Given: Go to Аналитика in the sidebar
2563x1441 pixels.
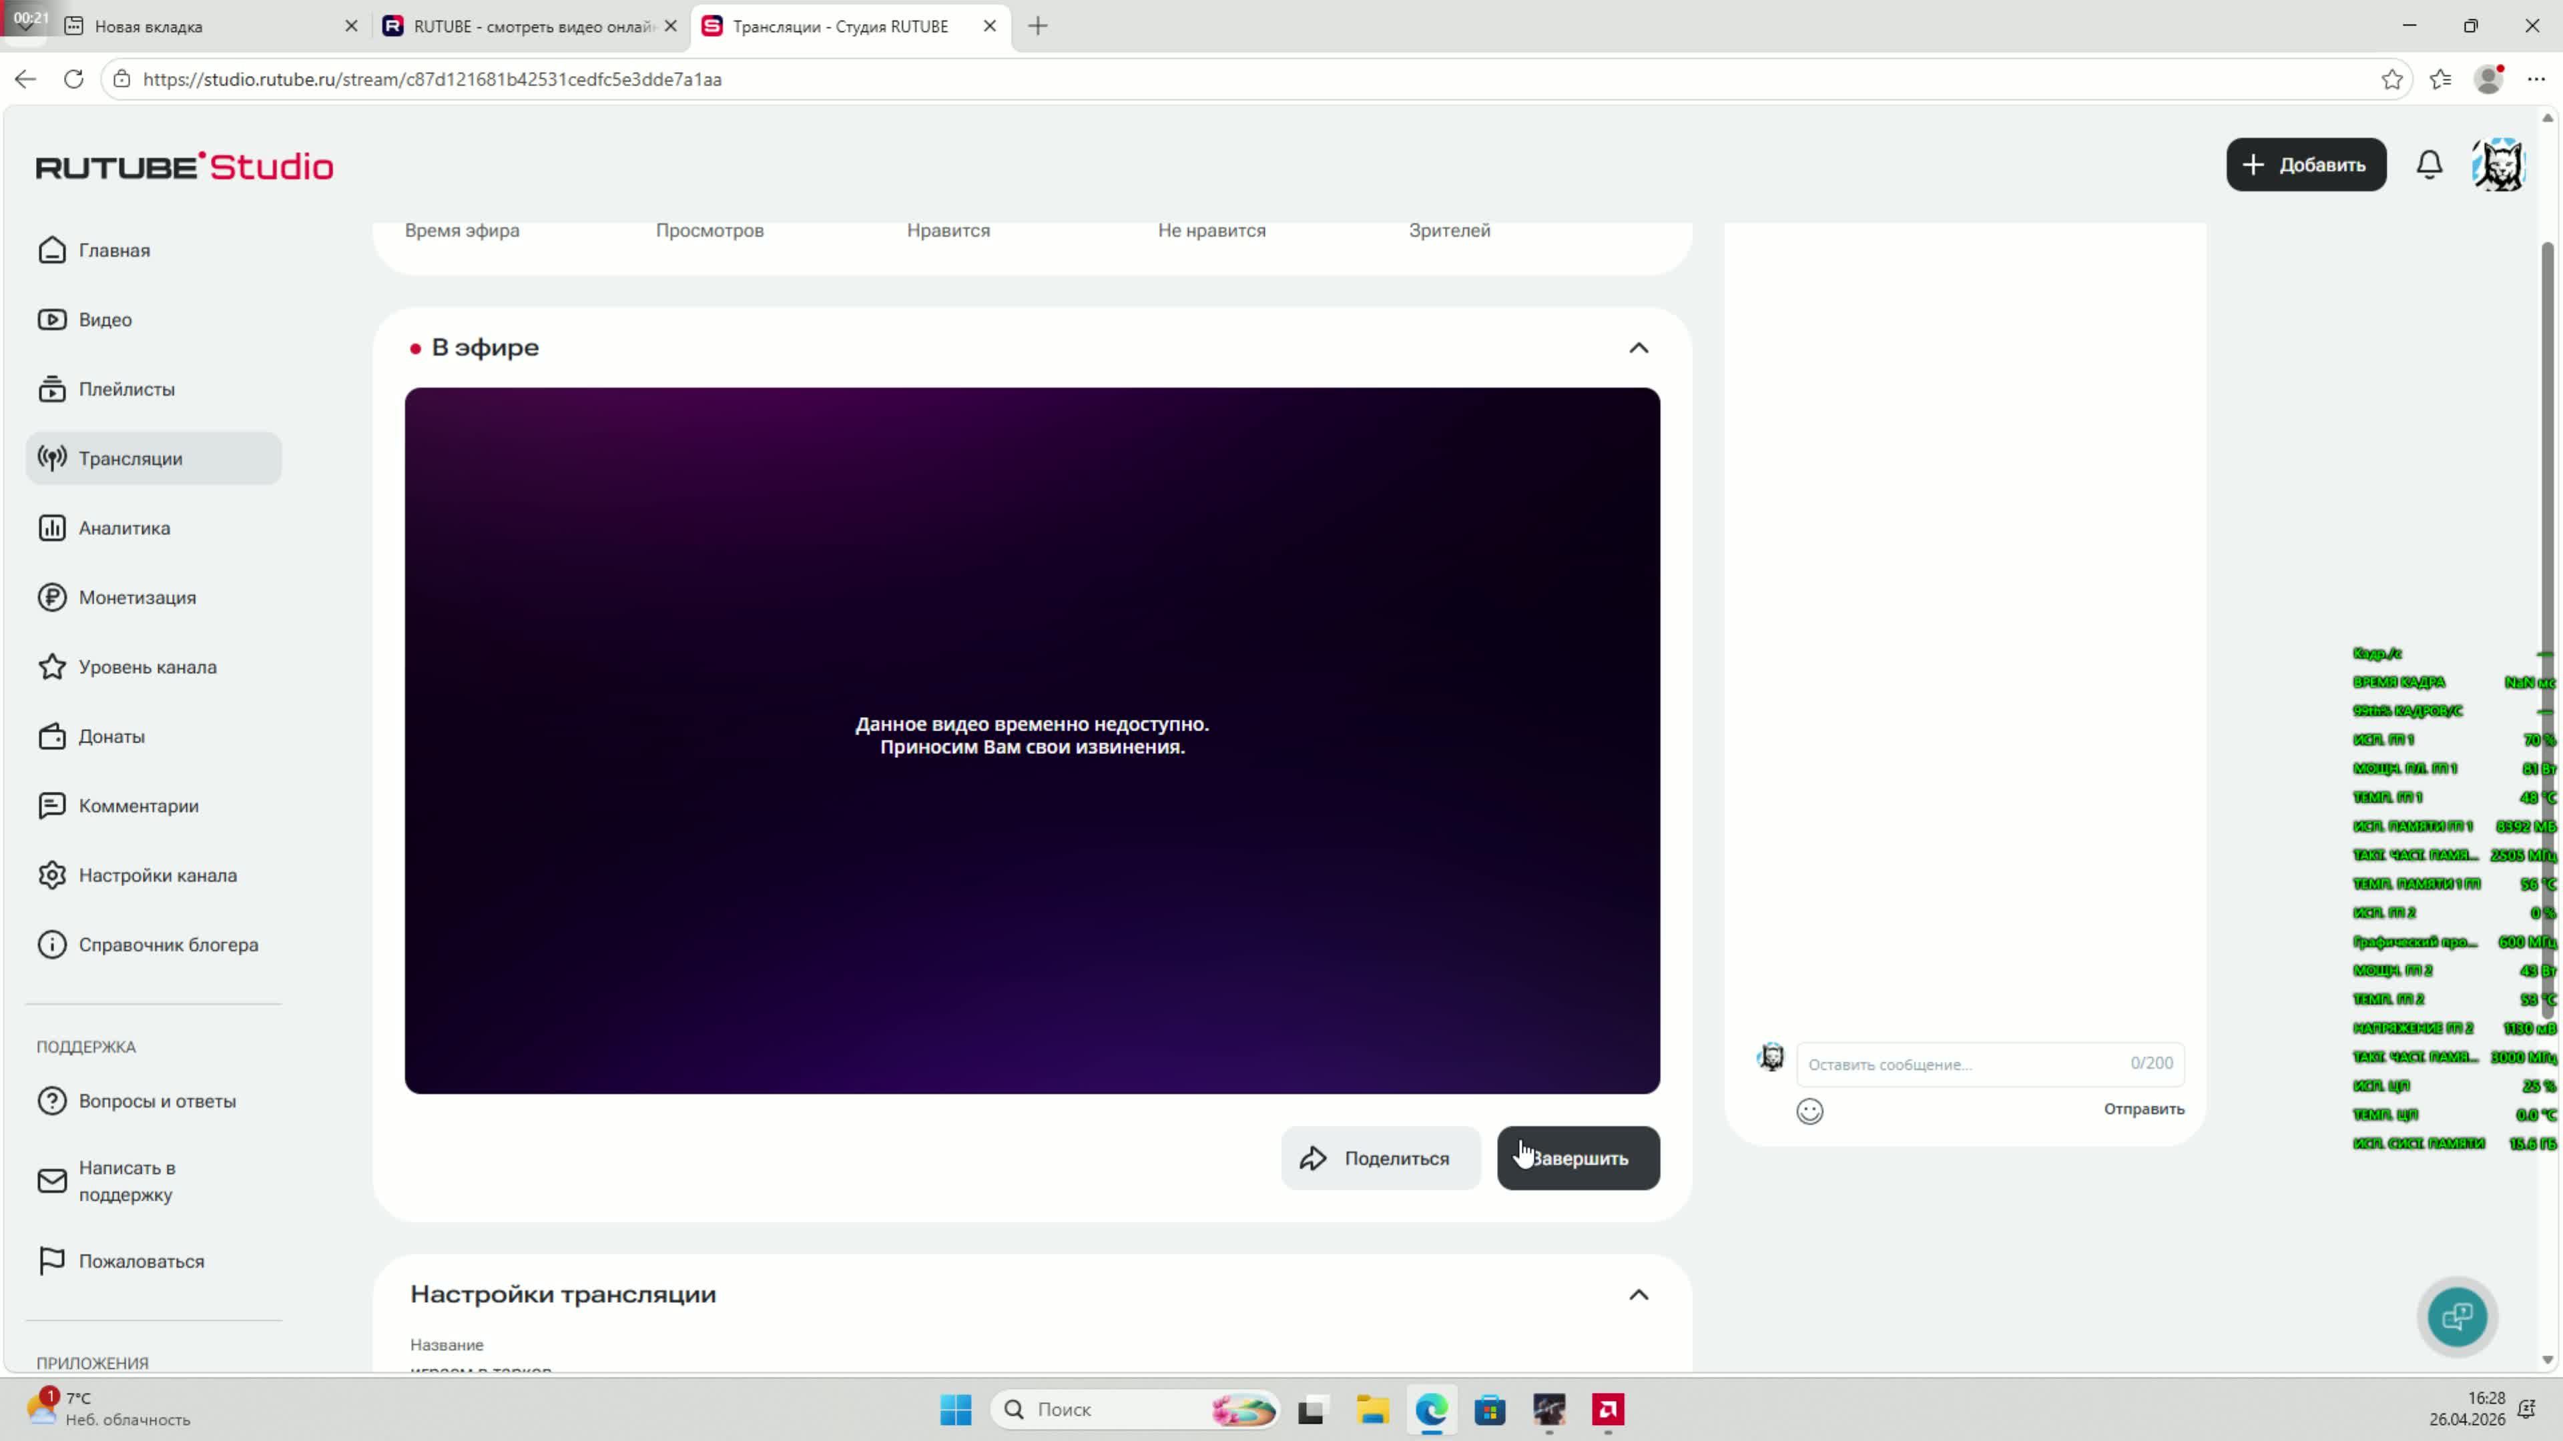Looking at the screenshot, I should point(123,528).
